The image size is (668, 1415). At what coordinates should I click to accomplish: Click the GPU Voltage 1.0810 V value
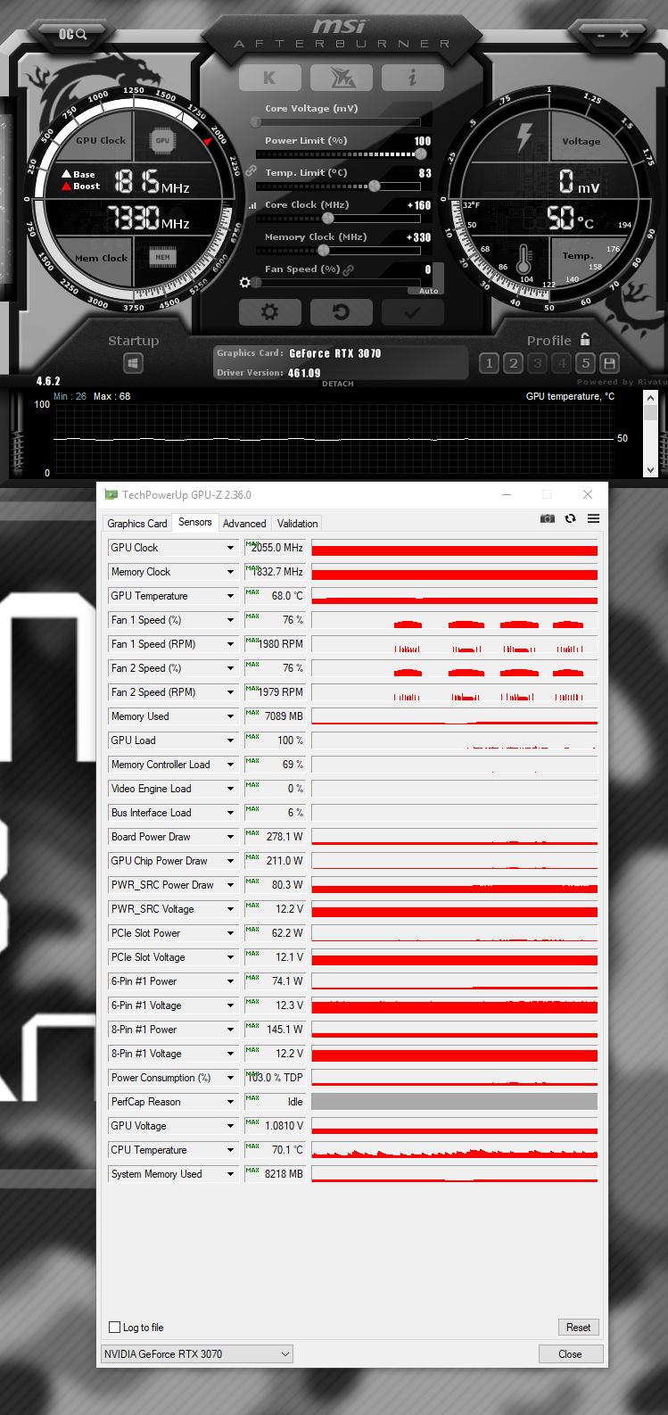pos(275,1126)
